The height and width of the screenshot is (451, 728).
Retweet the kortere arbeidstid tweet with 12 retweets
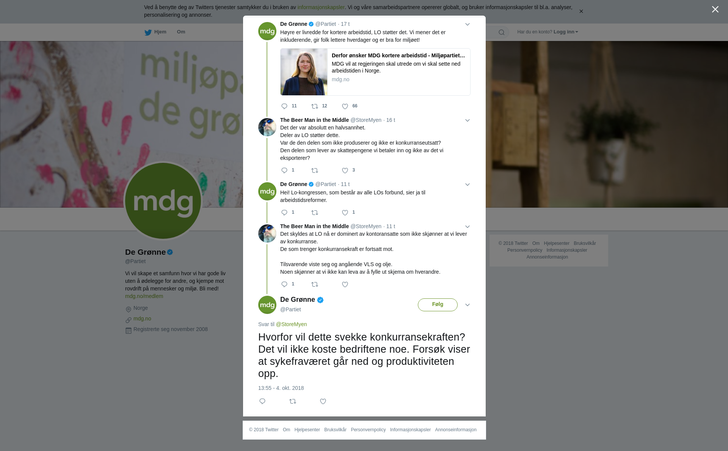tap(315, 106)
